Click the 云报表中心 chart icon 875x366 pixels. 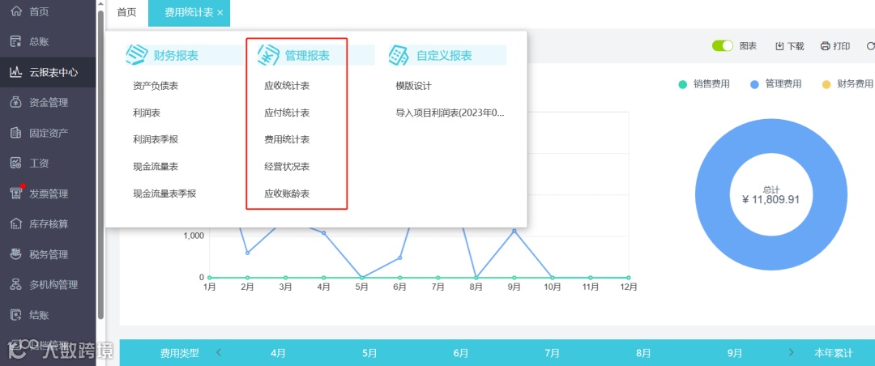pyautogui.click(x=16, y=72)
